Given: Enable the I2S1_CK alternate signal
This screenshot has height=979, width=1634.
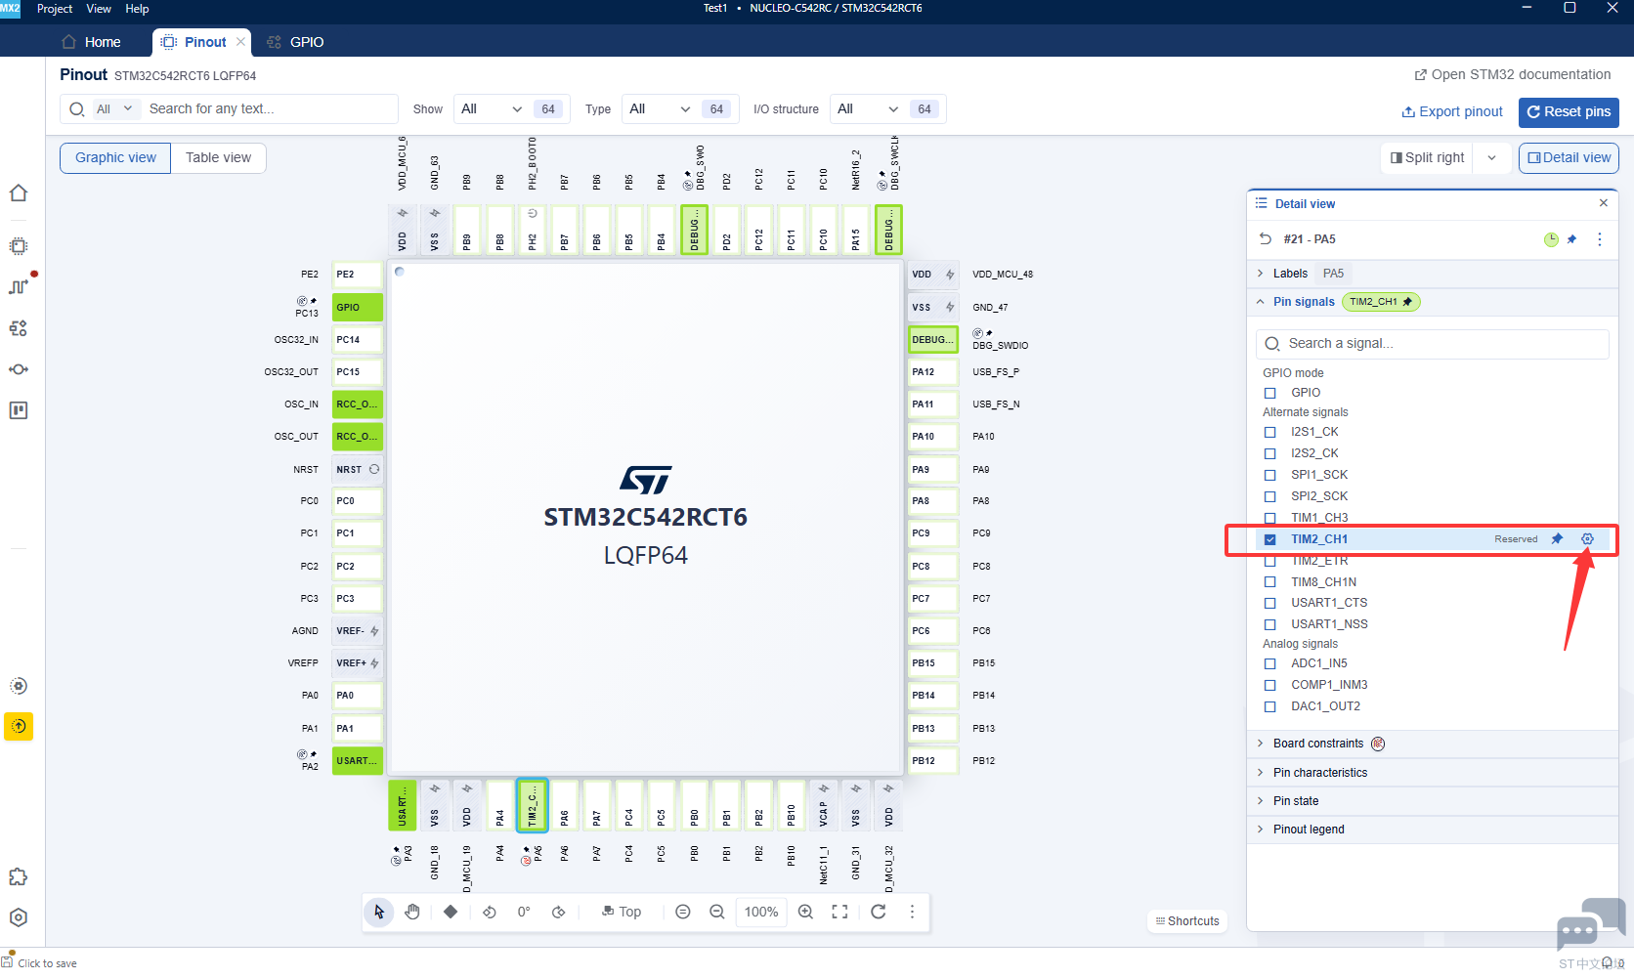Looking at the screenshot, I should tap(1270, 432).
